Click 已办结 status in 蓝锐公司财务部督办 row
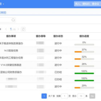Viewport: 101px width, 101px height. pos(58,72)
